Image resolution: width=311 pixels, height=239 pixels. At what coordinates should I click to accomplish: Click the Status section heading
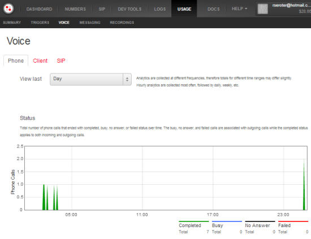(27, 118)
